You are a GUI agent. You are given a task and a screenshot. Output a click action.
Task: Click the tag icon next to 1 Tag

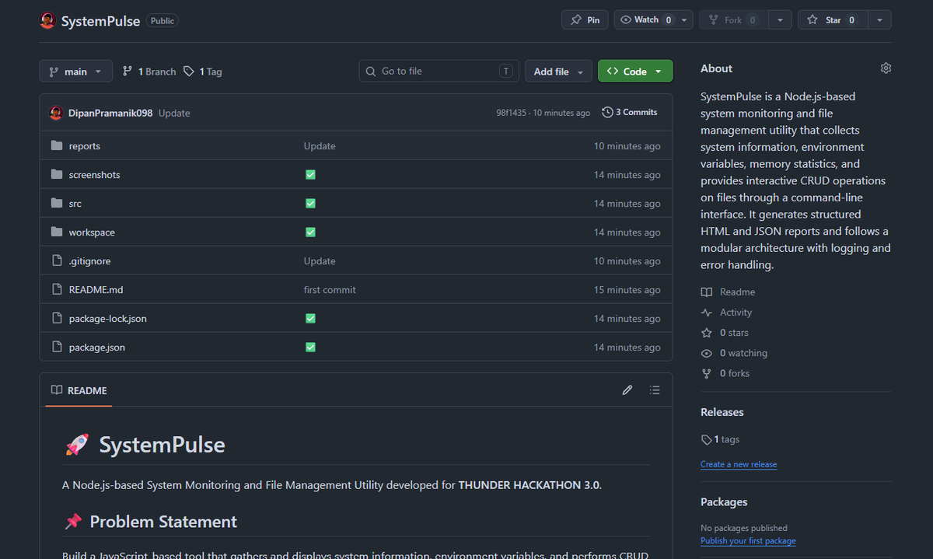[189, 72]
